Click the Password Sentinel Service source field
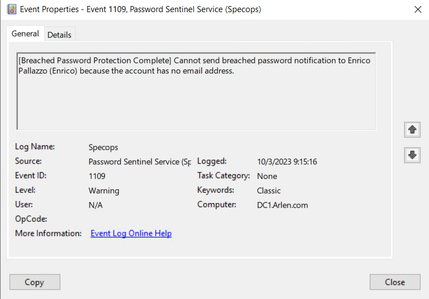 tap(140, 162)
